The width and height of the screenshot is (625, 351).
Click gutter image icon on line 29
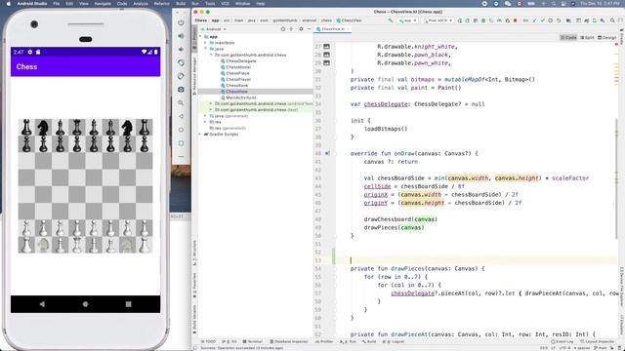[326, 62]
